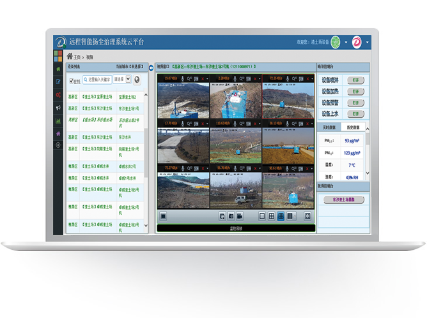This screenshot has width=427, height=318.
Task: Click the video record camera icon
Action: click(240, 216)
